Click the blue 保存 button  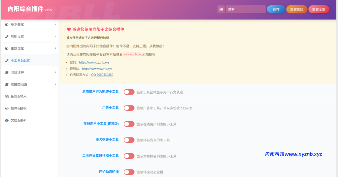tap(276, 9)
